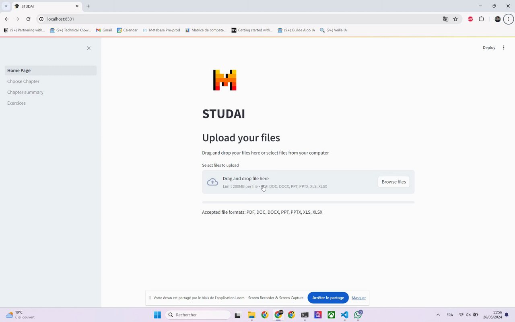The height and width of the screenshot is (322, 515).
Task: Click the Google Translate icon in the address bar
Action: click(445, 19)
